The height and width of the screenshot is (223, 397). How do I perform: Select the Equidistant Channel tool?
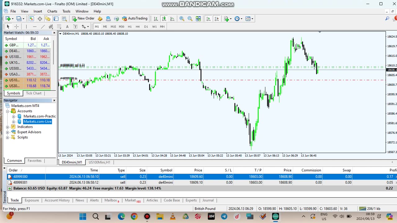click(51, 27)
